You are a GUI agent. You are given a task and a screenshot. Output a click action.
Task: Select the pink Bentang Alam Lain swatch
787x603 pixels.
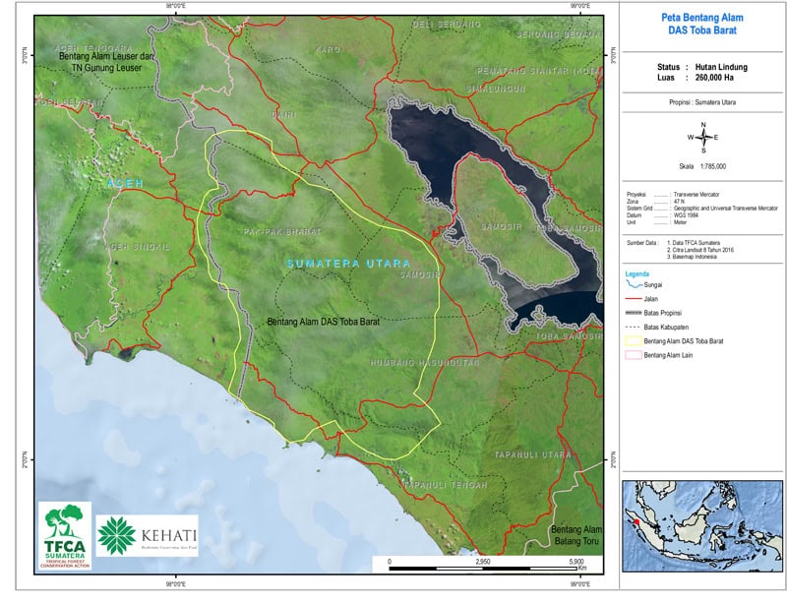633,354
